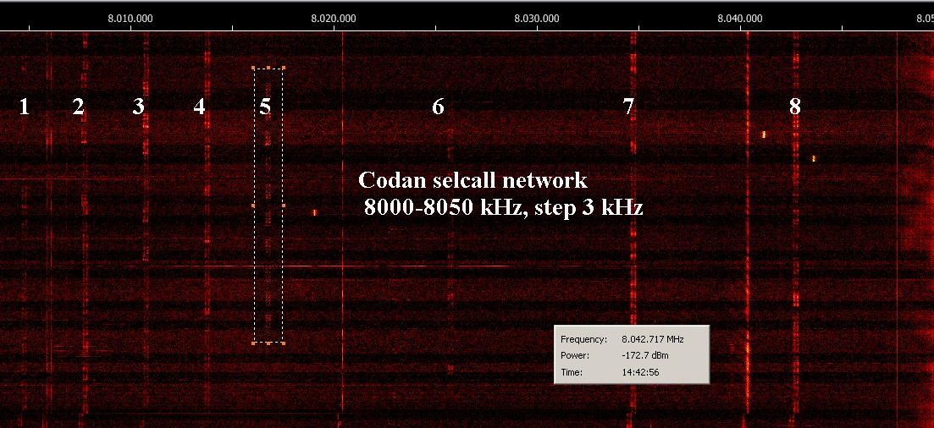Click the 8.010.000 frequency scale label
934x428 pixels.
130,19
